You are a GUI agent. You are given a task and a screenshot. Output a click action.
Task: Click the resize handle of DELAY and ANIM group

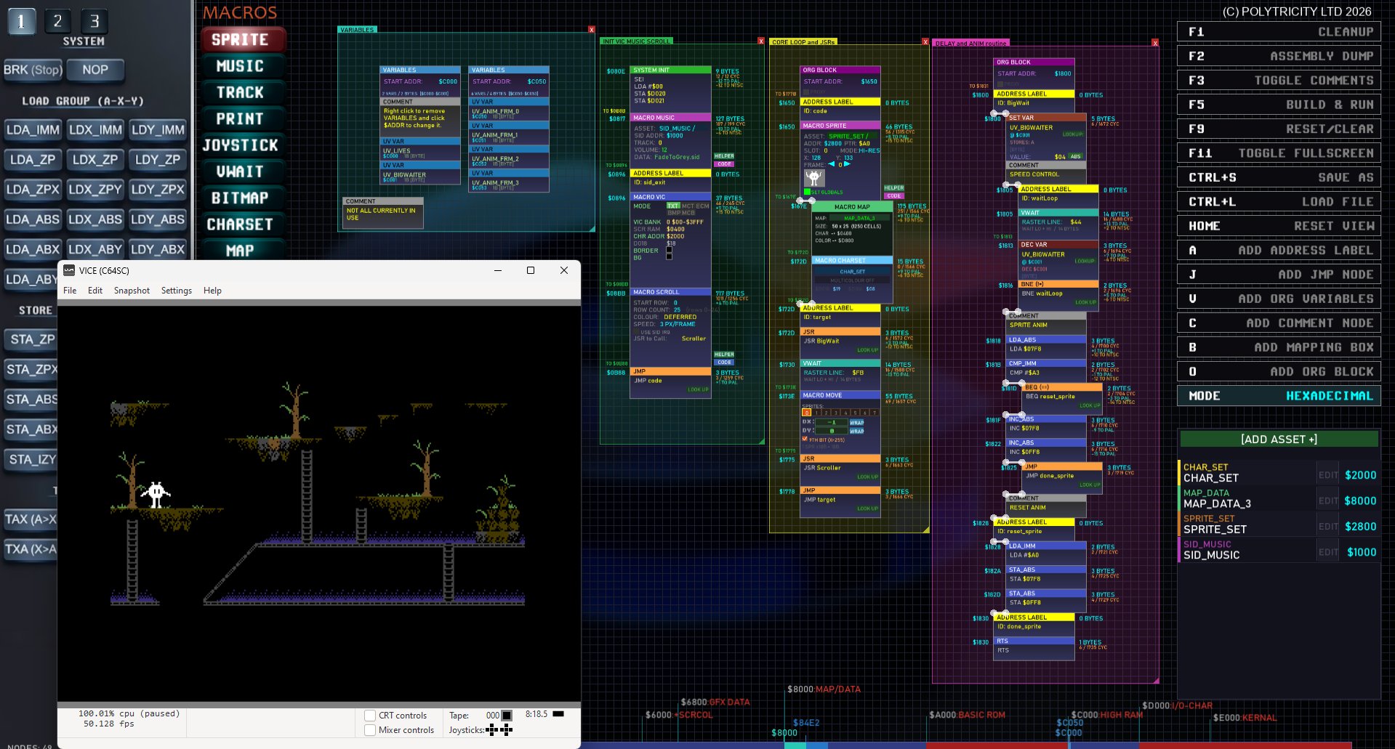tap(1156, 681)
